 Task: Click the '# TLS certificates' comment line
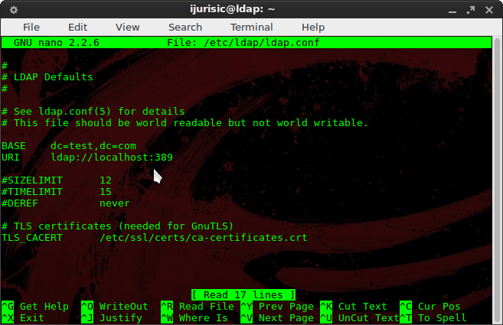pos(117,226)
